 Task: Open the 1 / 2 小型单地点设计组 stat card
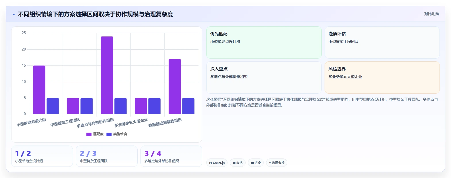pyautogui.click(x=42, y=156)
